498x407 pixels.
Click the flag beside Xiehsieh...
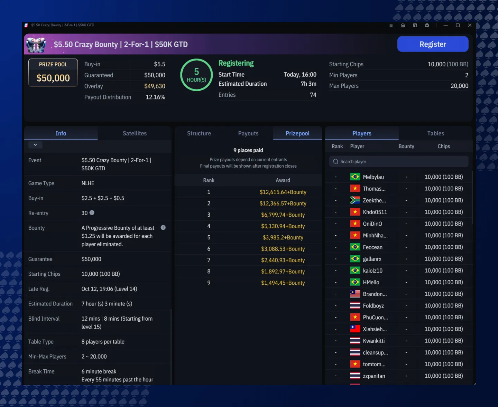coord(355,329)
